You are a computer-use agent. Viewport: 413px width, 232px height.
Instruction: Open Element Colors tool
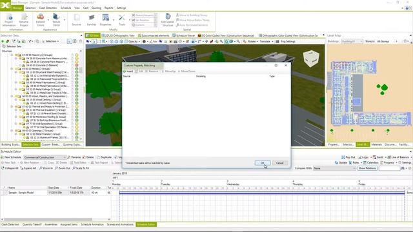click(40, 20)
